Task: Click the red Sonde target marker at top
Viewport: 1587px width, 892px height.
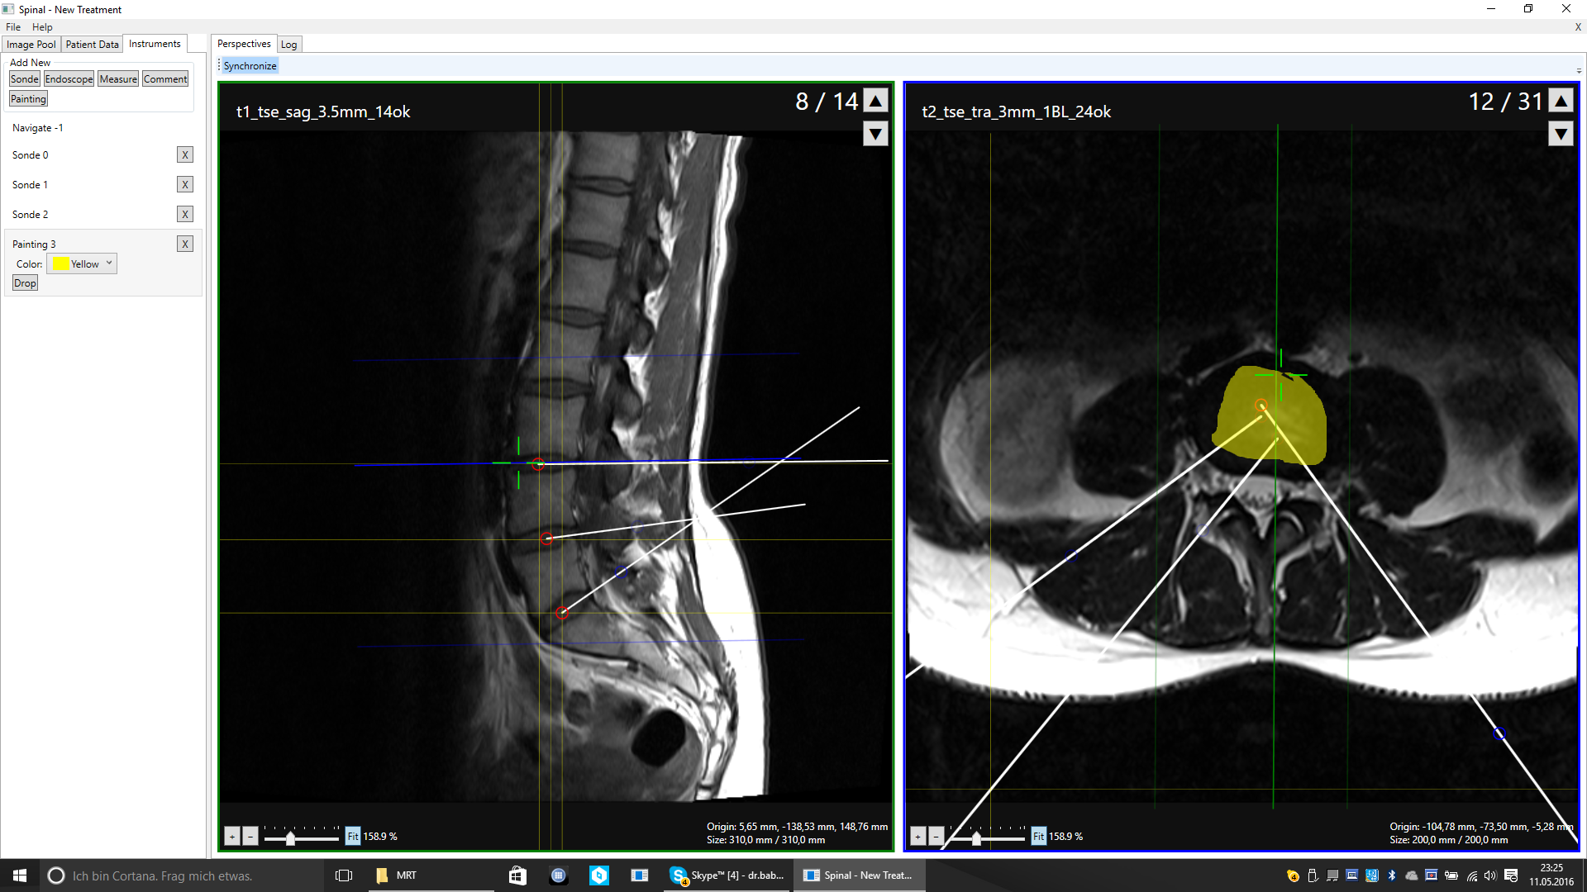Action: click(538, 464)
